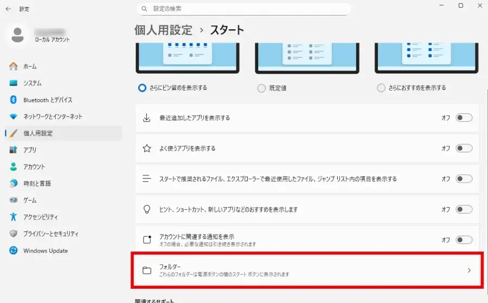Click the Windows Update sync icon
Image resolution: width=488 pixels, height=303 pixels.
(x=14, y=250)
